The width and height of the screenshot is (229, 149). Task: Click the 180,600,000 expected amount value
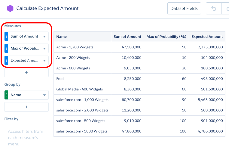(x=212, y=68)
